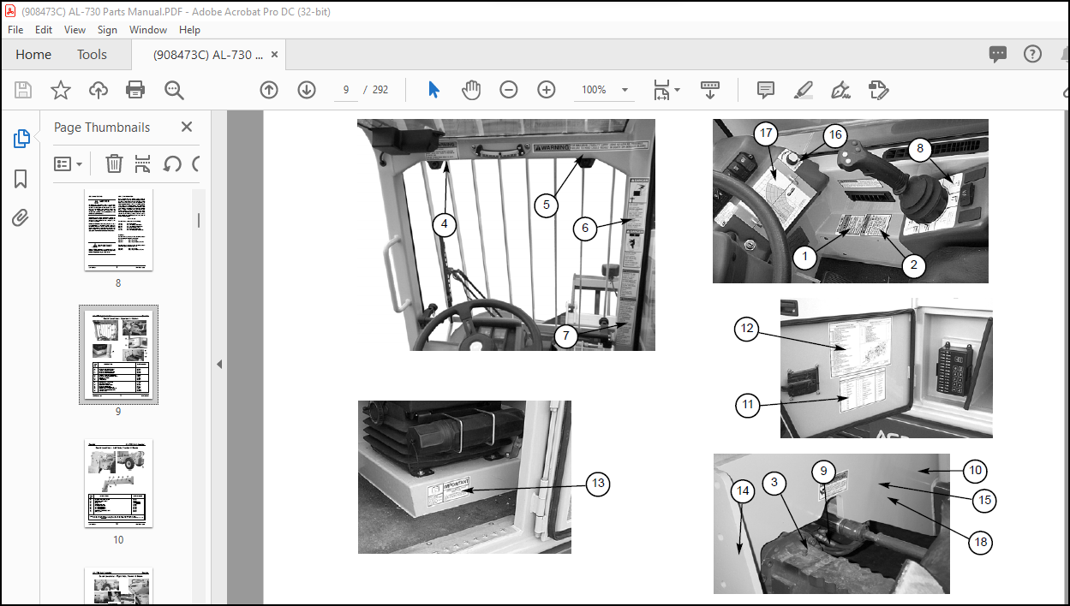
Task: Click the Save file icon
Action: (23, 90)
